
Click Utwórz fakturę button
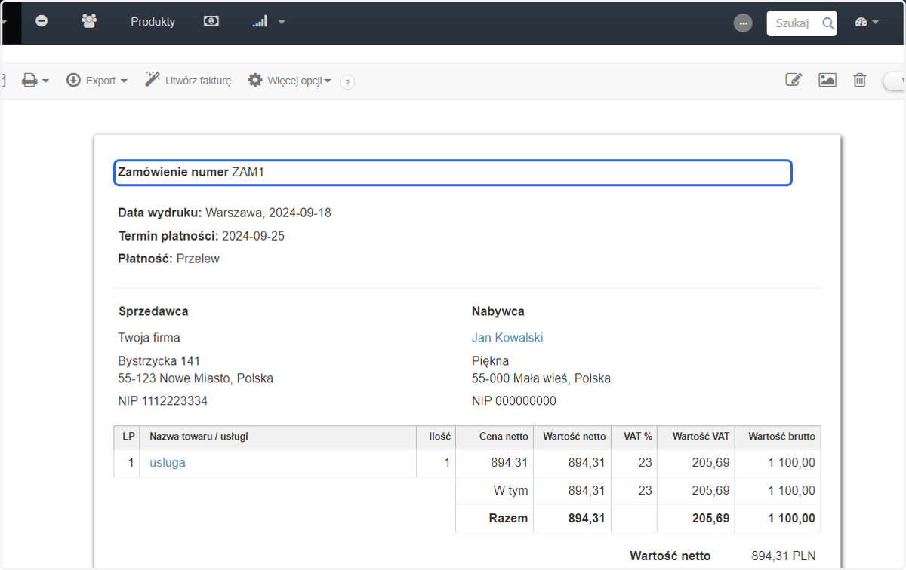[x=188, y=81]
